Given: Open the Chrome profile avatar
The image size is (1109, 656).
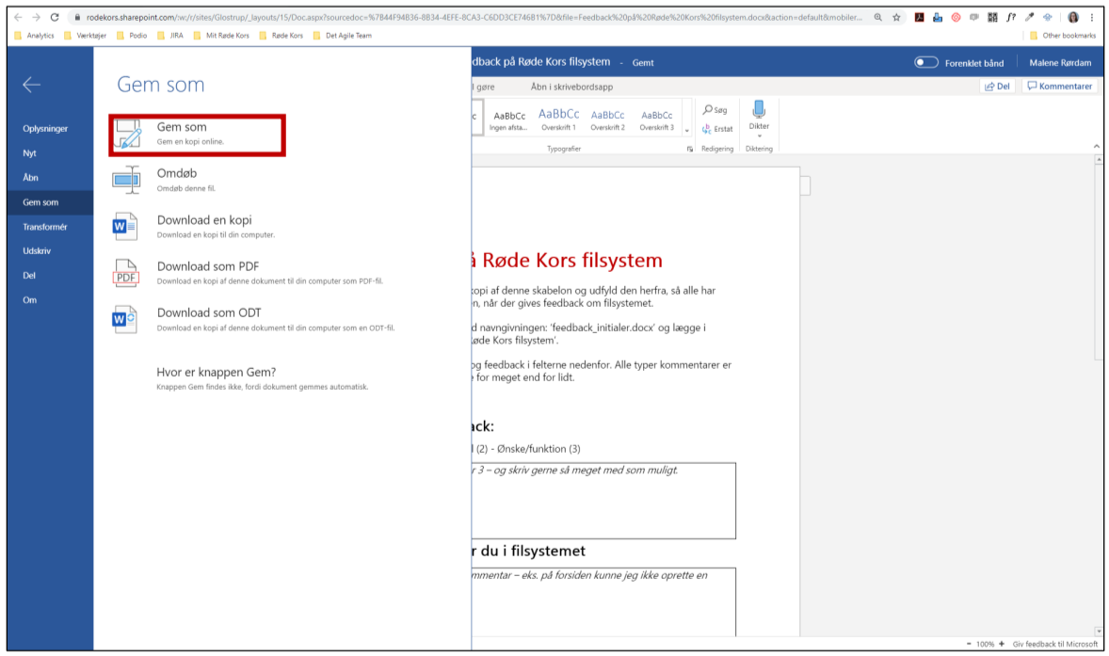Looking at the screenshot, I should click(x=1073, y=17).
